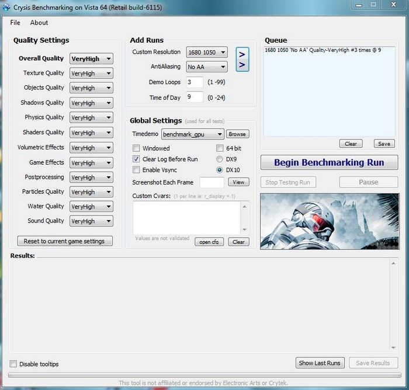Expand the Sound Quality dropdown

(91, 221)
